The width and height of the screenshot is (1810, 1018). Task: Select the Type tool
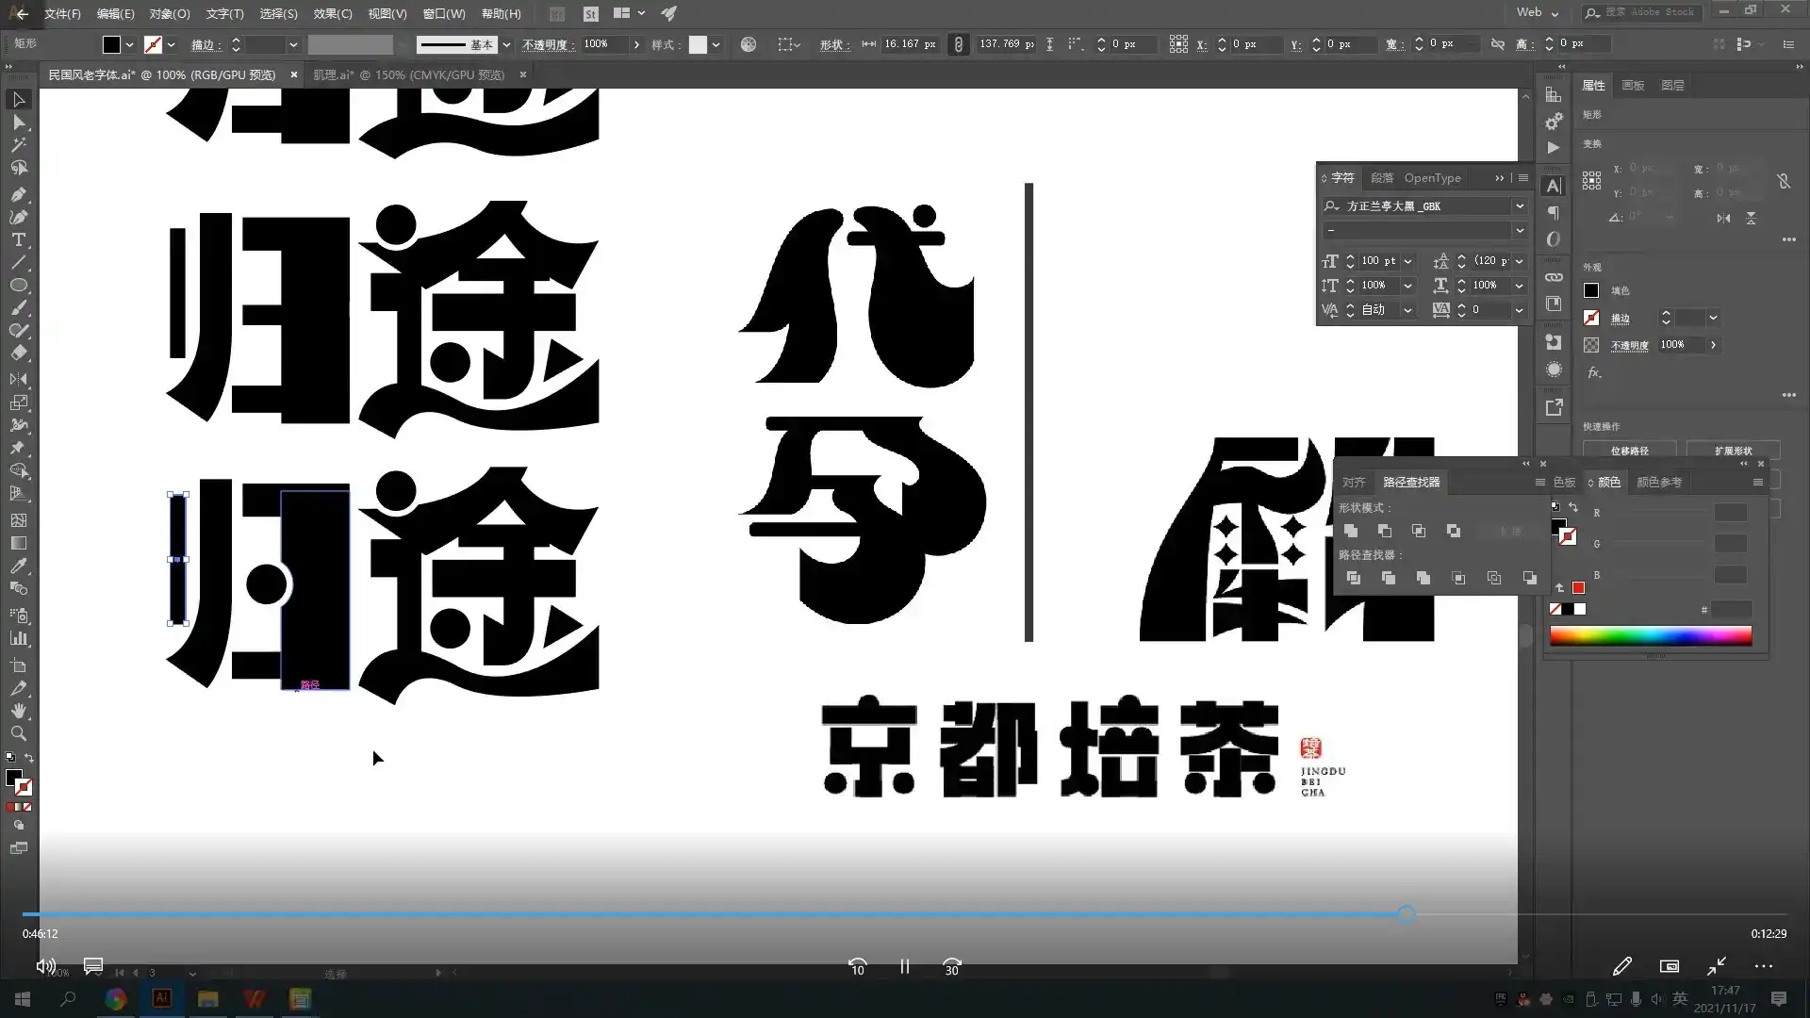click(x=19, y=240)
